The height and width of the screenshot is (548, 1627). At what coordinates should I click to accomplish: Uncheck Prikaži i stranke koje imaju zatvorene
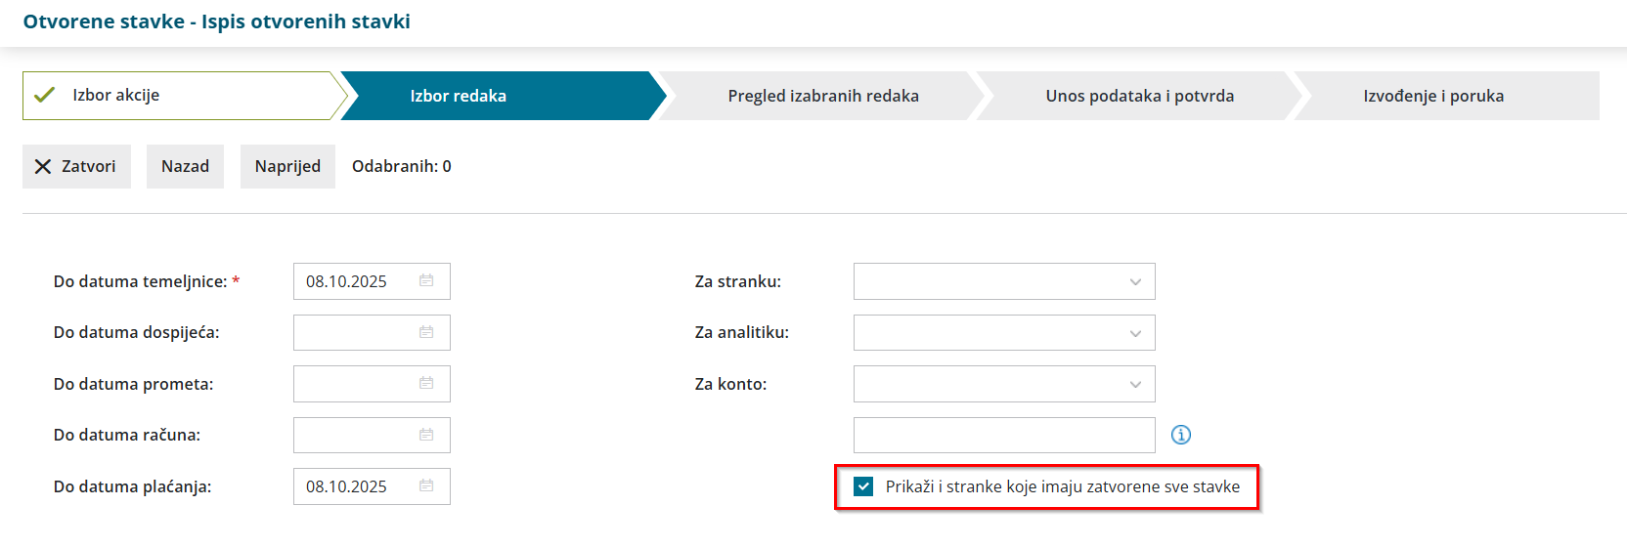point(863,486)
